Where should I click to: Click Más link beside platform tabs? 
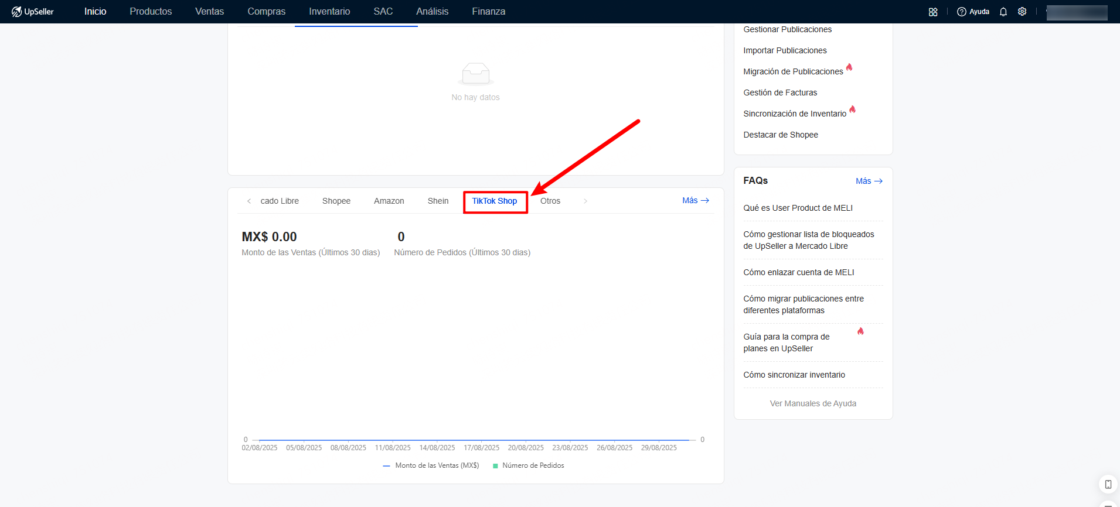click(x=695, y=200)
